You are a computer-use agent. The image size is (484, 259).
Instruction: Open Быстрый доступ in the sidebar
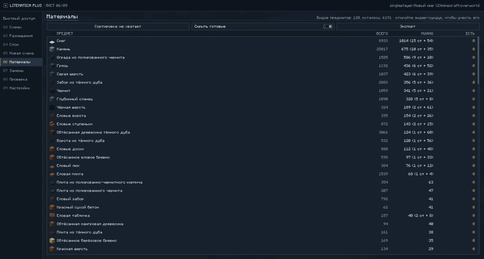tap(21, 18)
